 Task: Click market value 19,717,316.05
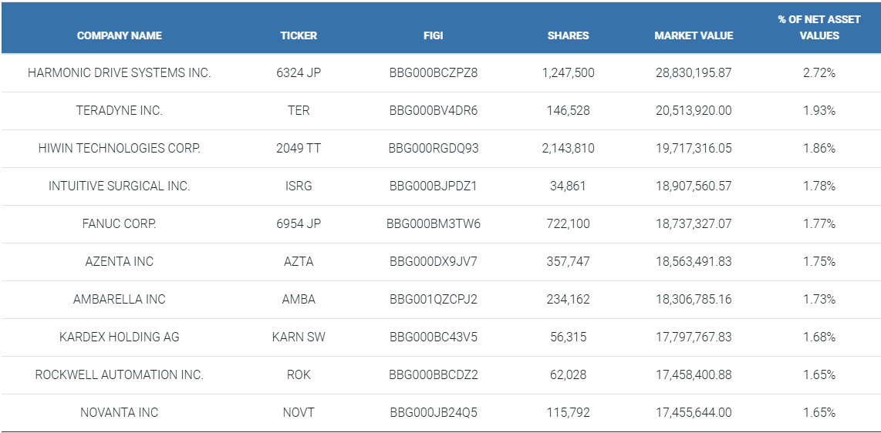point(694,148)
